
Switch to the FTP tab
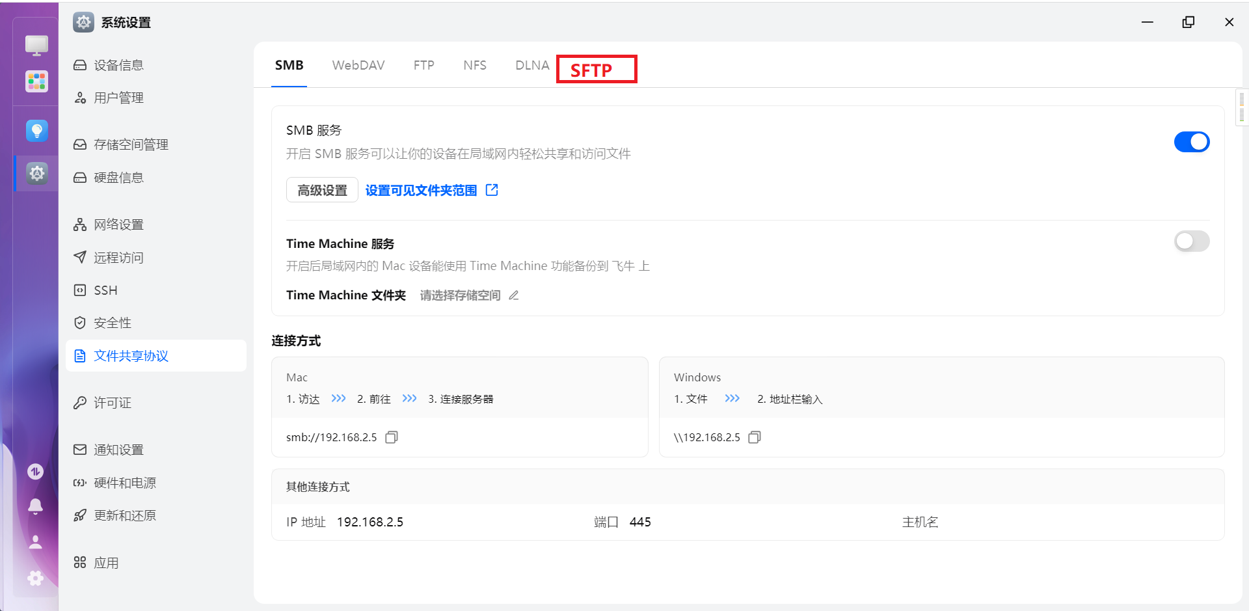423,65
